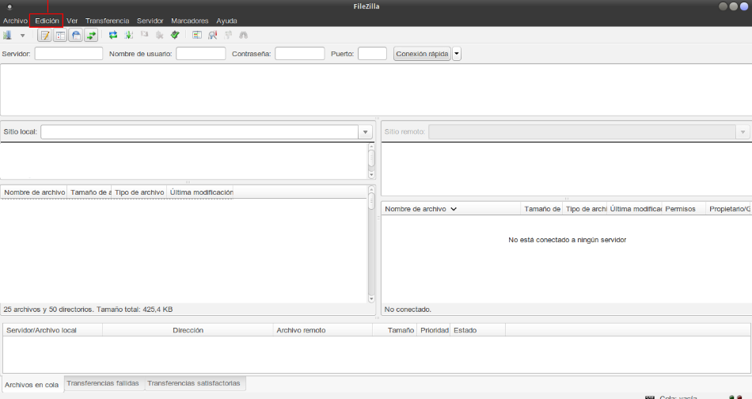Image resolution: width=752 pixels, height=399 pixels.
Task: Toggle the message log display
Action: coord(45,35)
